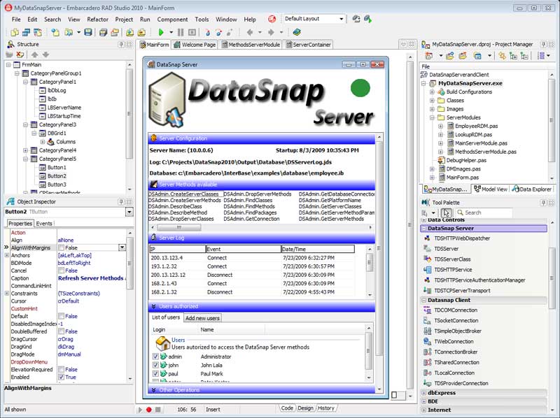Image resolution: width=560 pixels, height=418 pixels.
Task: Select TLocalConnection component in Tool Palette
Action: tap(454, 373)
